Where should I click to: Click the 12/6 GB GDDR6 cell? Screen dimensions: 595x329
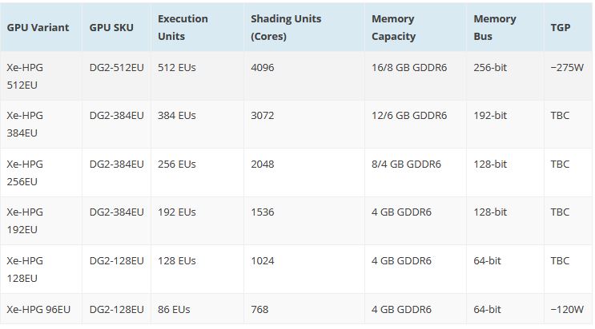click(408, 116)
